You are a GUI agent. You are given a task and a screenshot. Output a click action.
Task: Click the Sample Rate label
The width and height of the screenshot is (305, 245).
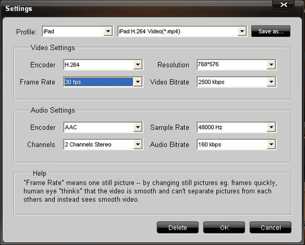point(170,127)
